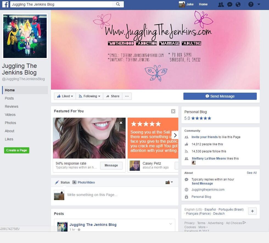Screen dimensions: 269x243
Task: Close the Featured For You panel
Action: tap(173, 111)
